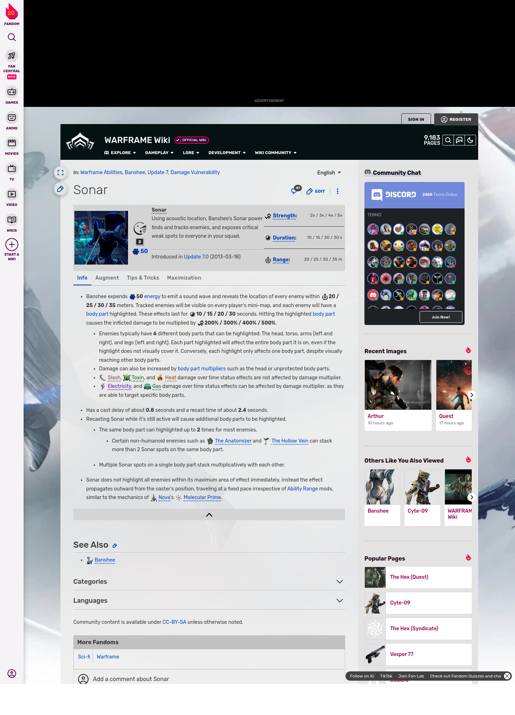This screenshot has width=515, height=715.
Task: Switch to the Augment tab
Action: [107, 278]
